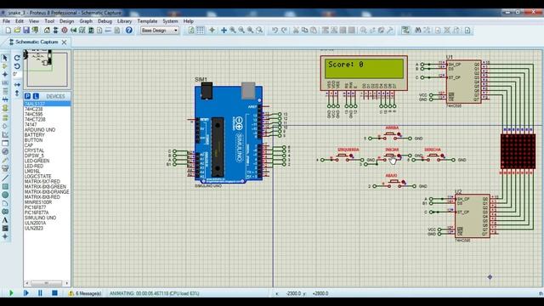Toggle the grid display icon
The image size is (544, 306).
pyautogui.click(x=201, y=31)
